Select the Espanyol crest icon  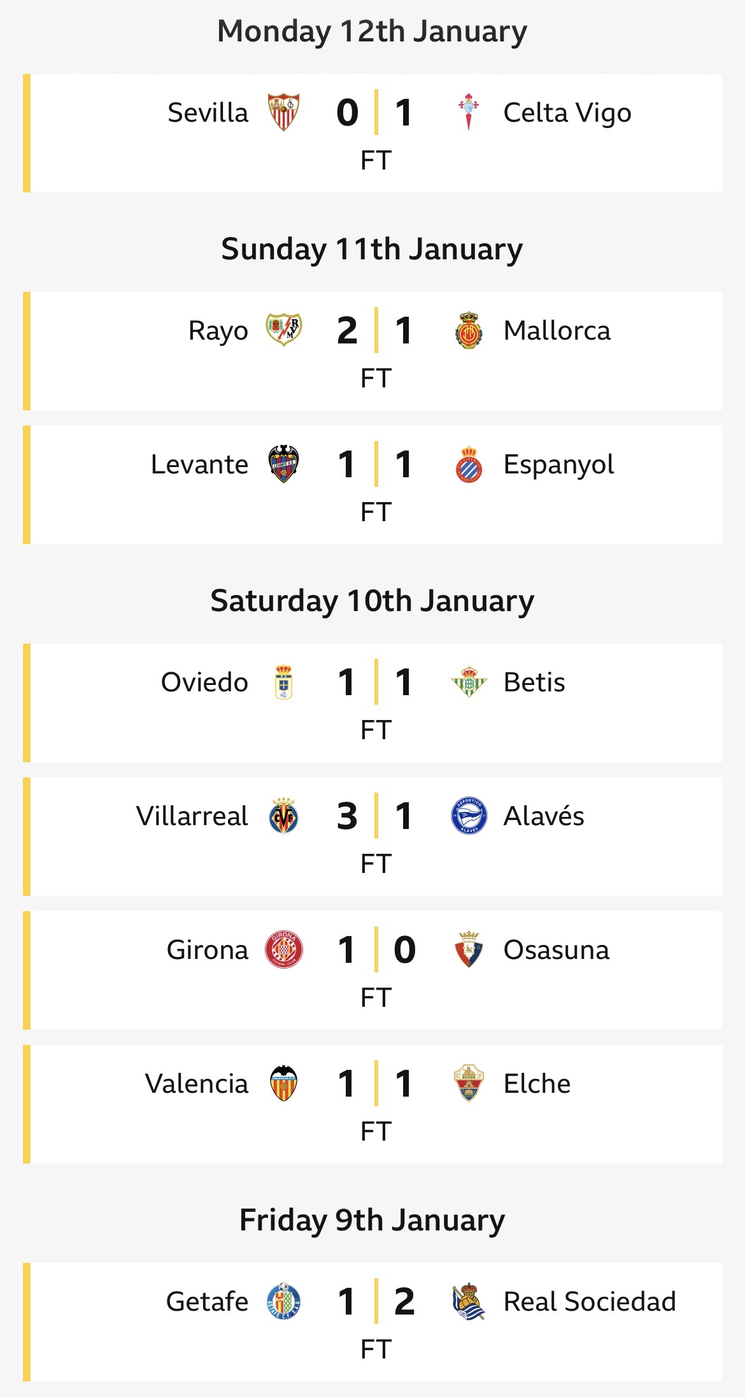click(469, 464)
